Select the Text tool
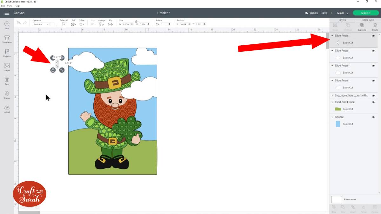This screenshot has width=381, height=214. tap(7, 80)
